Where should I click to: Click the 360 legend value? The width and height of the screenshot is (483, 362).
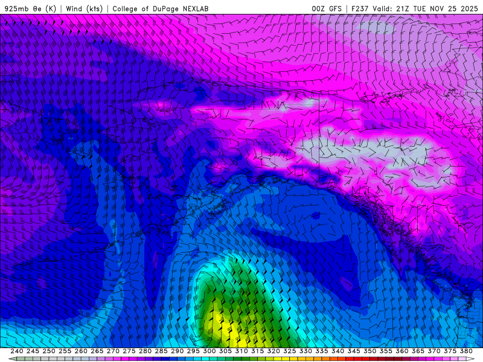(x=401, y=351)
